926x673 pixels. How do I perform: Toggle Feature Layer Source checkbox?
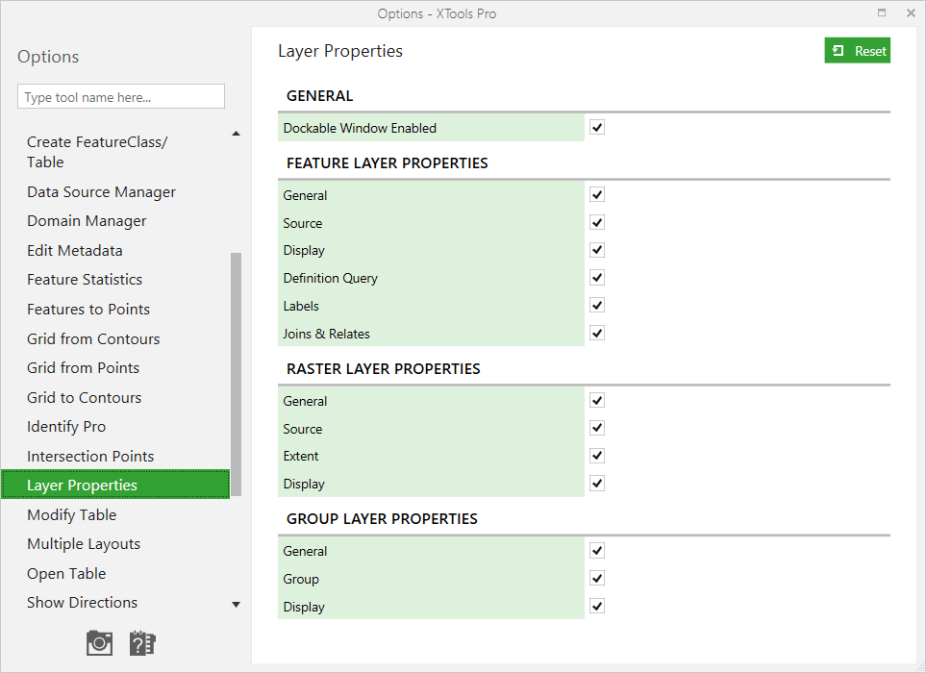click(x=597, y=222)
